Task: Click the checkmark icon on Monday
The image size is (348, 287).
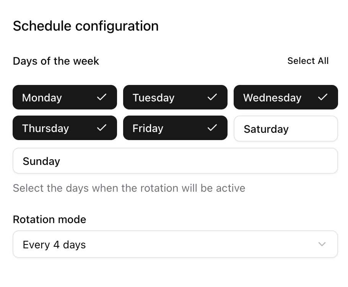Action: (x=102, y=97)
